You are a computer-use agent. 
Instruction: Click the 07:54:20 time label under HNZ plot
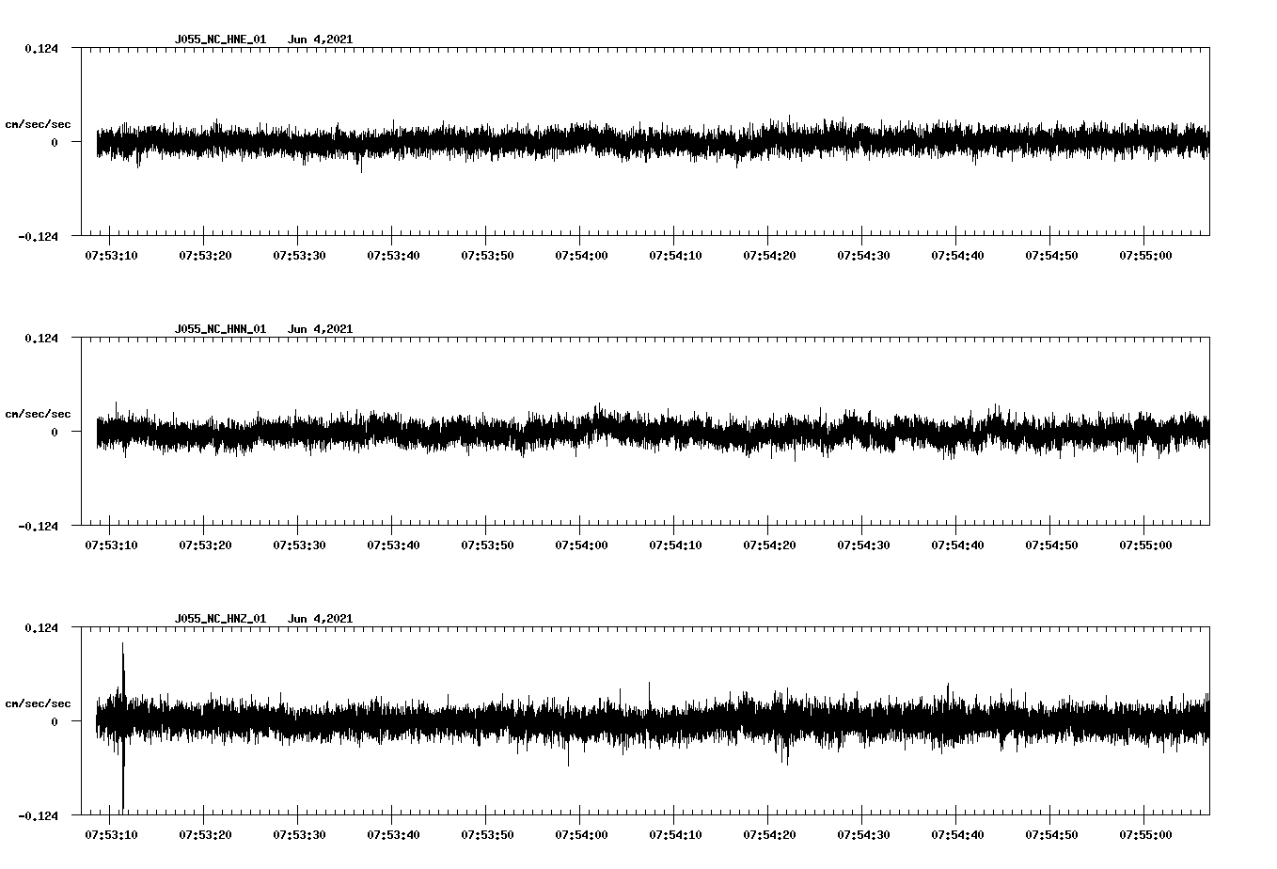(769, 835)
